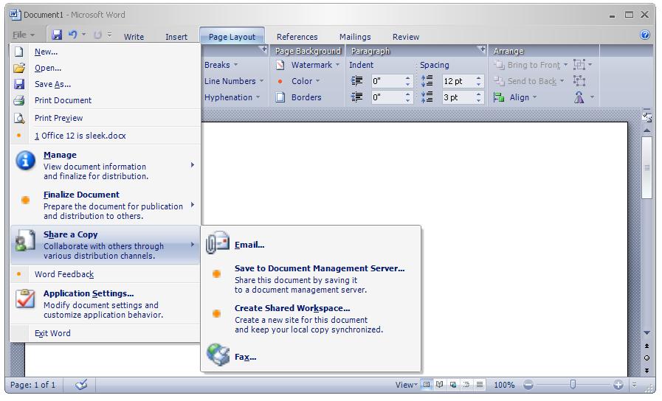This screenshot has height=401, width=662.
Task: Switch to Web Layout view button
Action: tap(453, 385)
